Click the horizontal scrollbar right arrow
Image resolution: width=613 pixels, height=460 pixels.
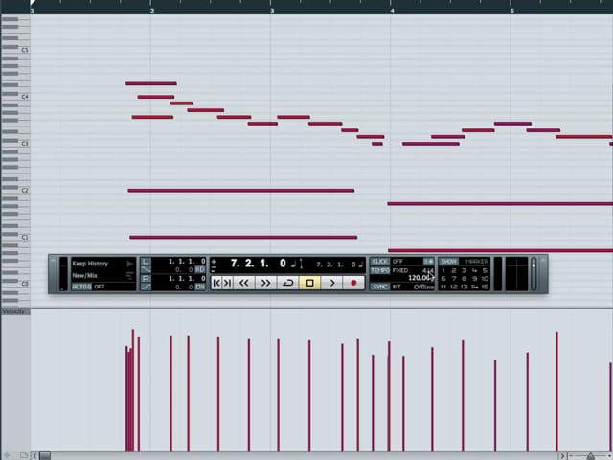[x=562, y=456]
